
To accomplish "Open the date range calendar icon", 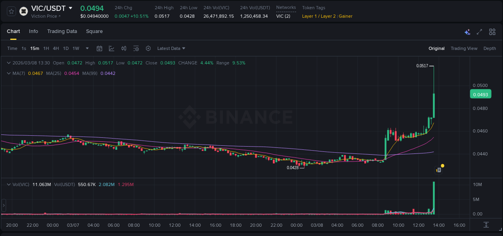I will click(99, 48).
